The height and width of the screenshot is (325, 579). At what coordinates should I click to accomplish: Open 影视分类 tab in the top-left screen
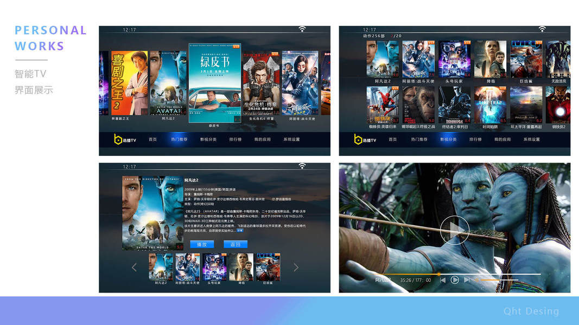pyautogui.click(x=208, y=139)
